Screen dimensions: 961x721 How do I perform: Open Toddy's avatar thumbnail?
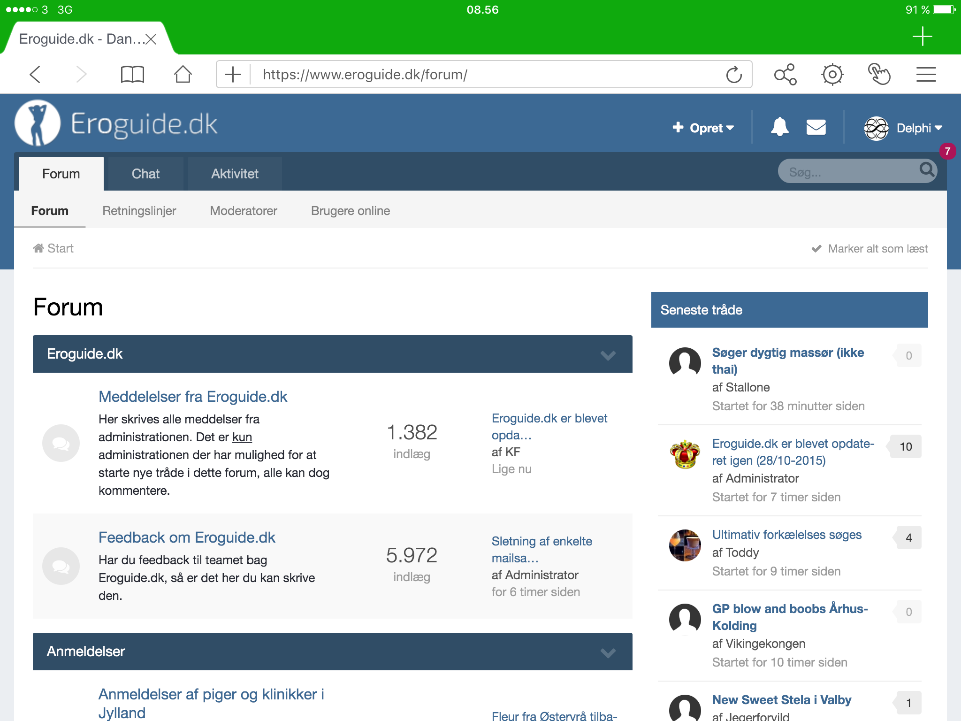pyautogui.click(x=685, y=545)
